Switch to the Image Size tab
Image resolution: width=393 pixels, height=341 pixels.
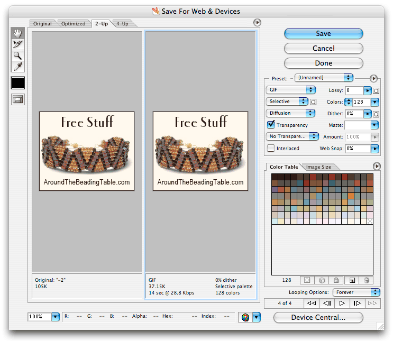click(318, 167)
